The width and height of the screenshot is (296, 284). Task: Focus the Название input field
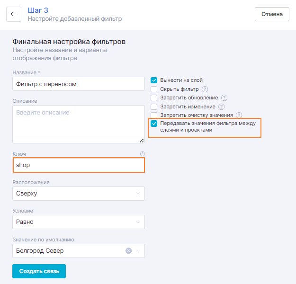[79, 84]
